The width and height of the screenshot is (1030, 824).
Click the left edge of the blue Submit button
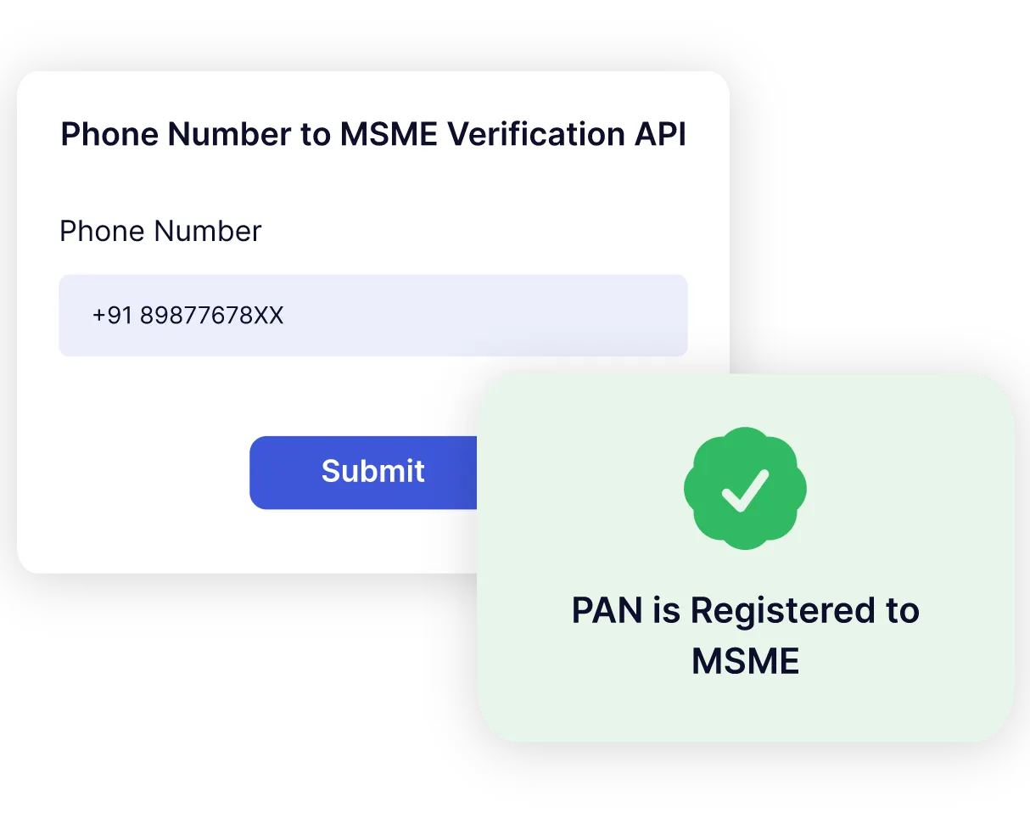pos(256,473)
